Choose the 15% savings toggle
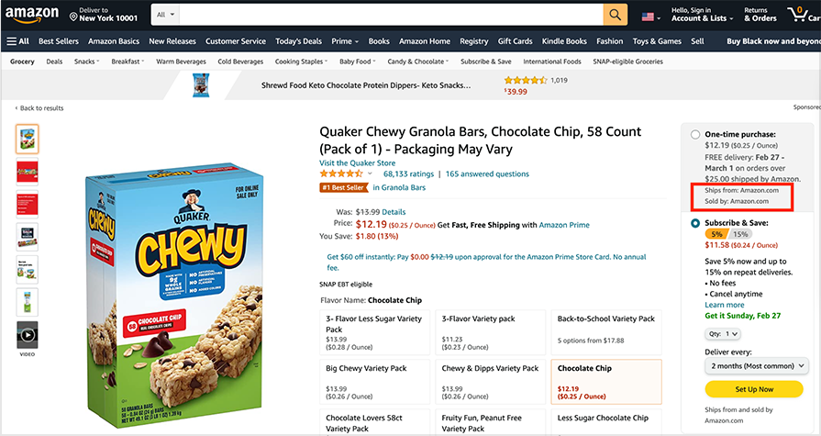This screenshot has width=821, height=436. tap(738, 234)
